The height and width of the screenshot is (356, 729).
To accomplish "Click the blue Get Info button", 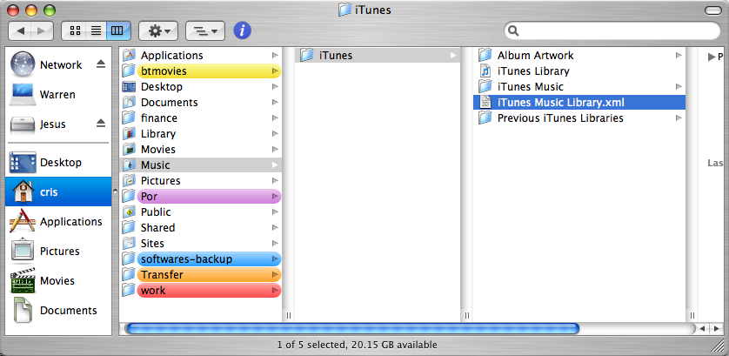I will pos(242,30).
